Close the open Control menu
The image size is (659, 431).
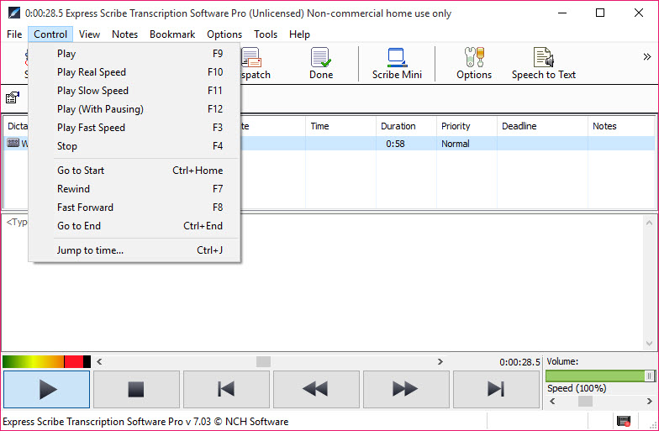click(50, 34)
